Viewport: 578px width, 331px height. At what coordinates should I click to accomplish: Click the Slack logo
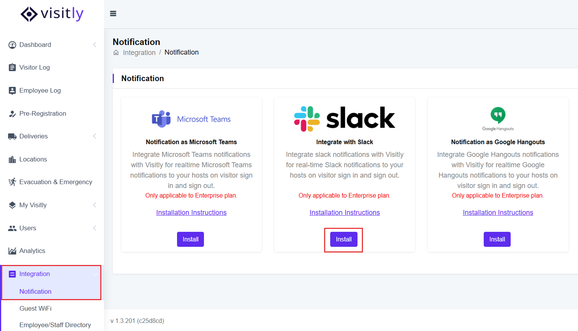pos(344,118)
